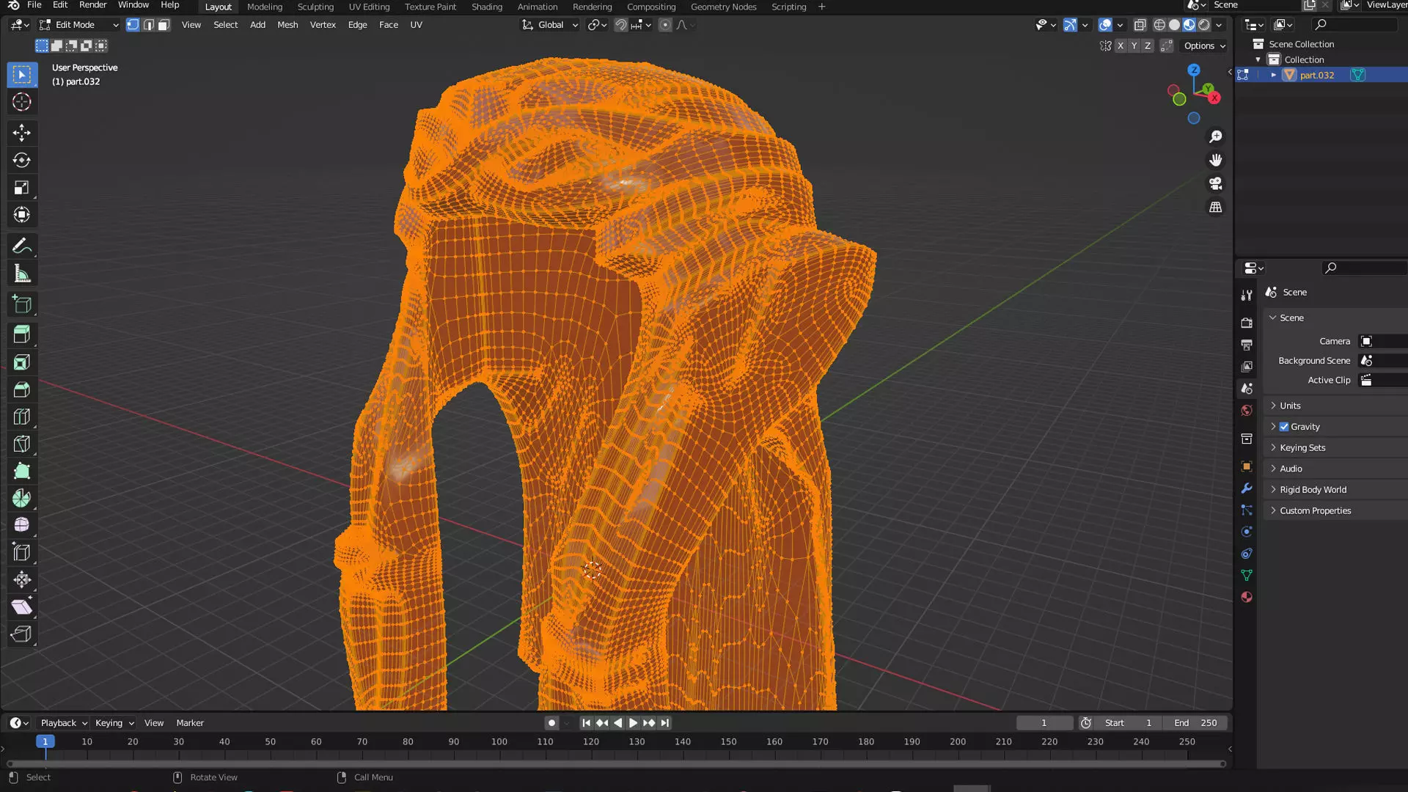The width and height of the screenshot is (1408, 792).
Task: Click the End frame field
Action: [1195, 723]
